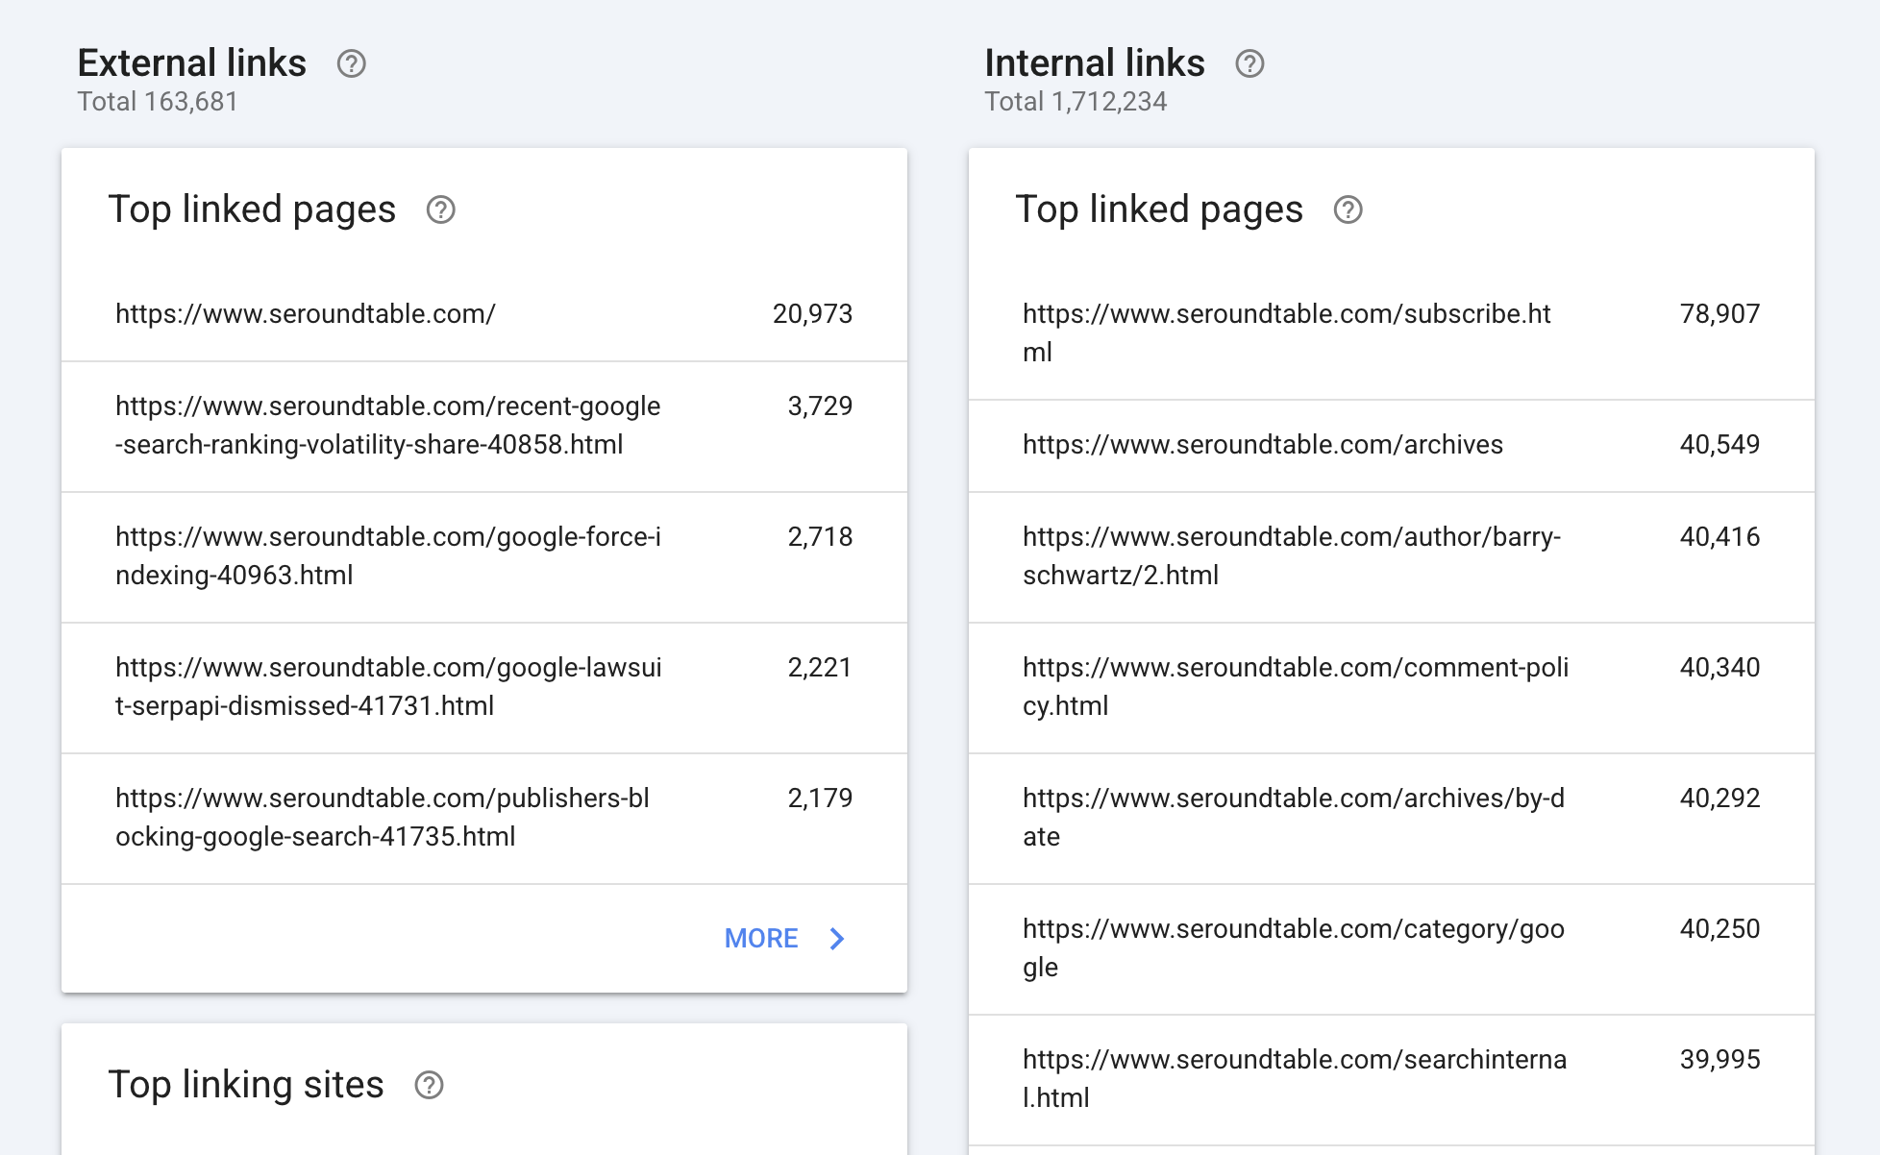This screenshot has height=1155, width=1880.
Task: Open google-force-indexing-40963.html row
Action: pos(484,556)
